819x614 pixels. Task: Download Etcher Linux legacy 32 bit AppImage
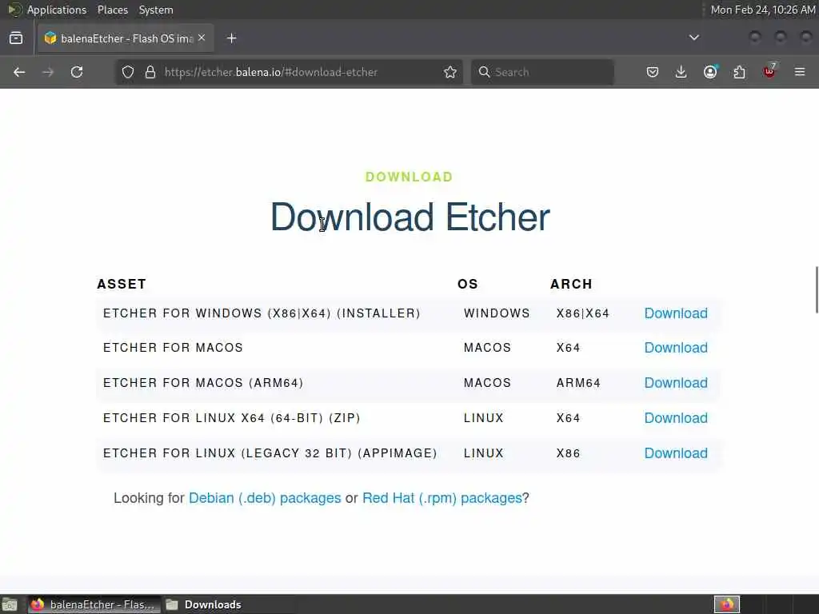point(676,453)
